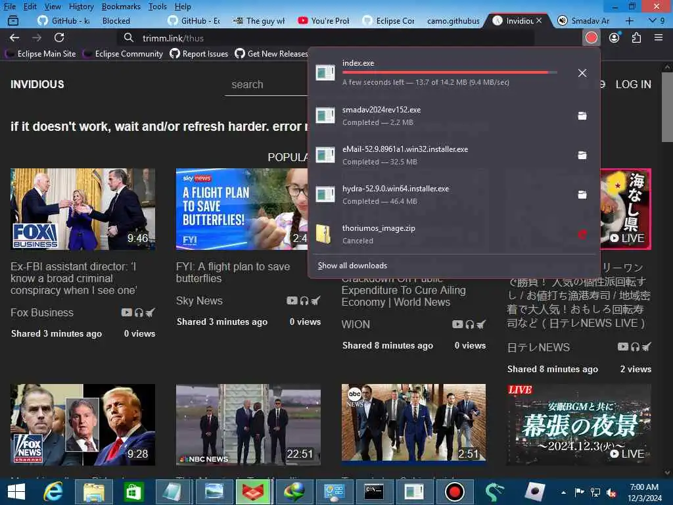Click the muted volume tray icon

[611, 493]
